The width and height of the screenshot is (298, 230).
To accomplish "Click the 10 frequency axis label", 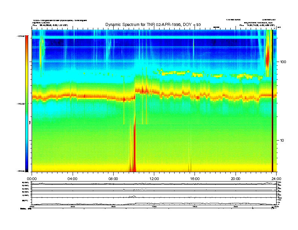I will coord(282,141).
